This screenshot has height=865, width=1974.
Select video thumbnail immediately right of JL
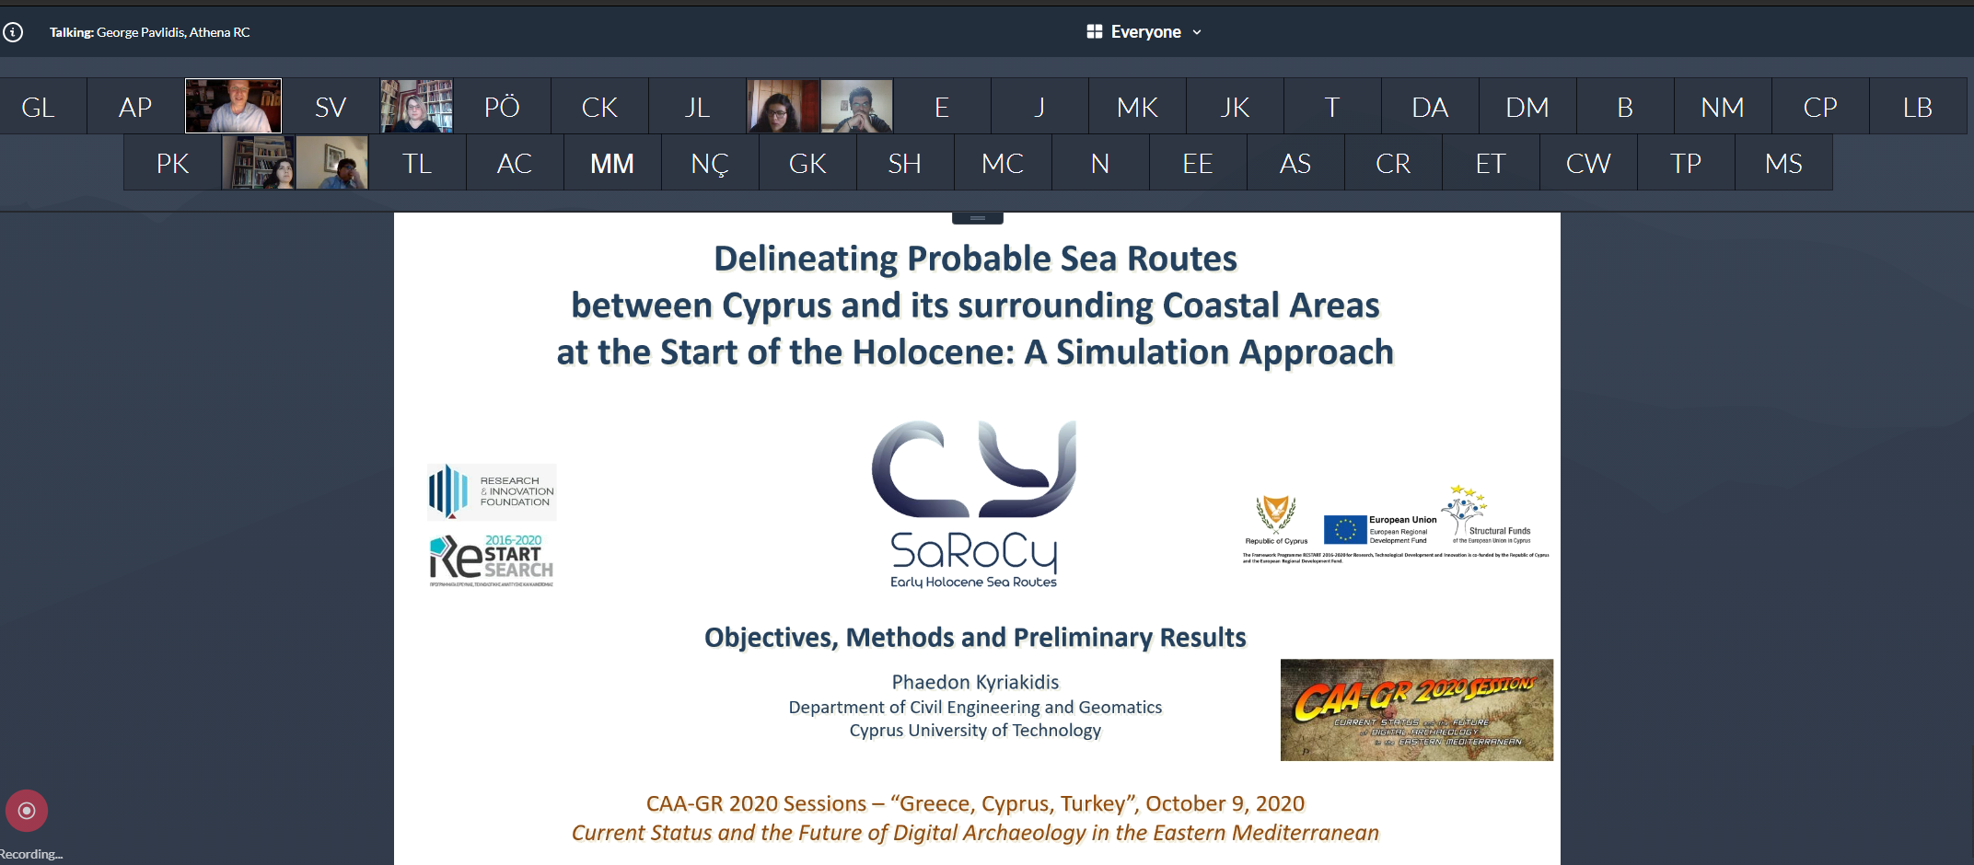click(783, 106)
